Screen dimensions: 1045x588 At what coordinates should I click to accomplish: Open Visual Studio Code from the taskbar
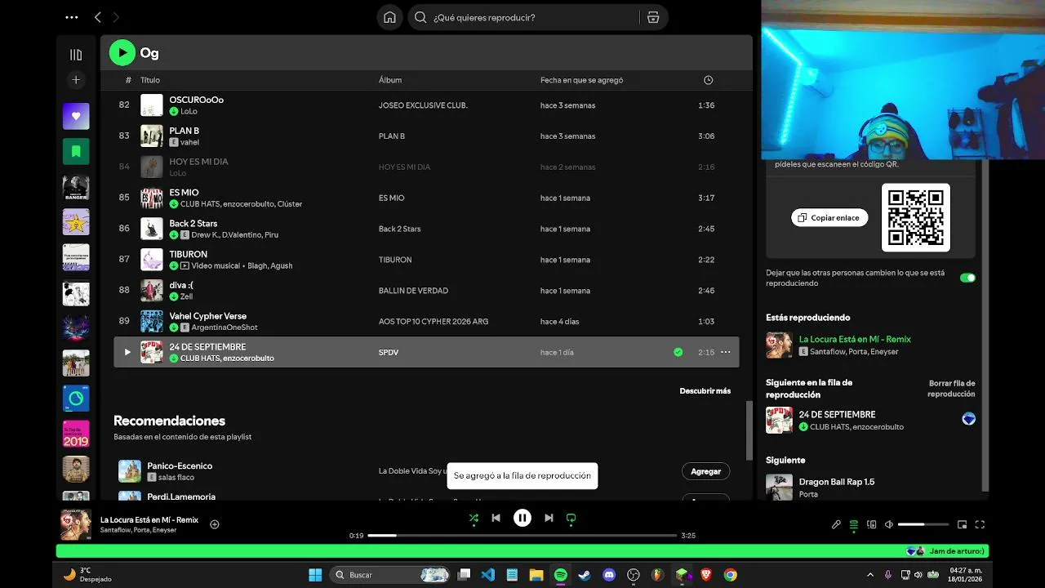pos(487,575)
